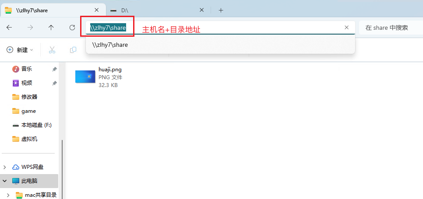Click the 在 share 中搜索 search box
This screenshot has height=199, width=423.
coord(387,28)
